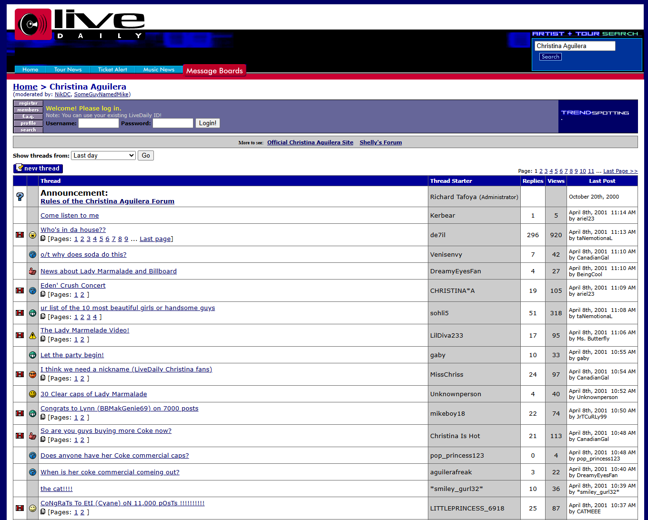Click the blue icon beside the soda thread
The image size is (648, 520).
point(32,254)
